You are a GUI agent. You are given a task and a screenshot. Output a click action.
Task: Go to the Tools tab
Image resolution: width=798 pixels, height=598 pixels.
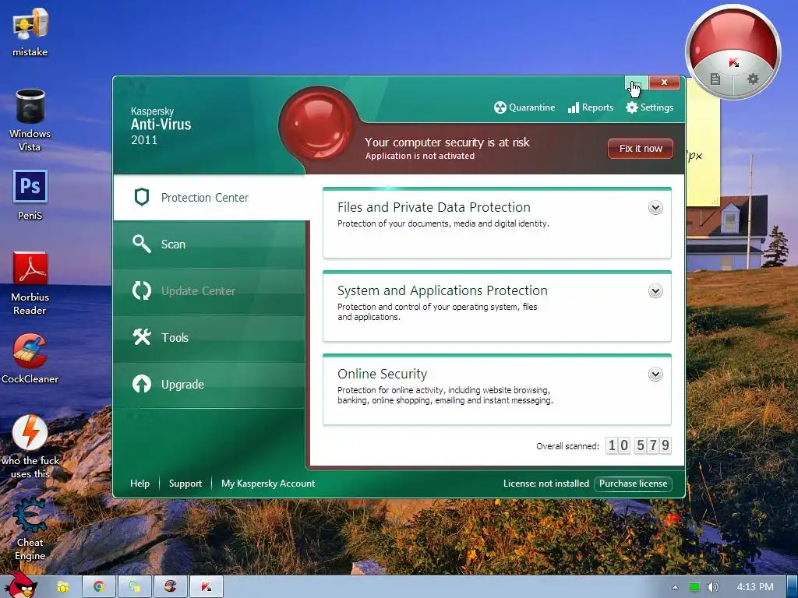209,338
